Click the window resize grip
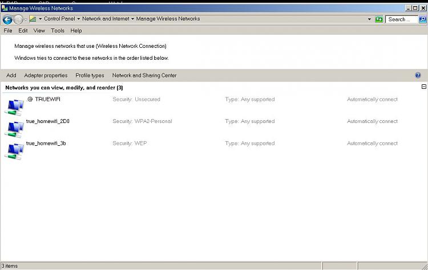428x270 pixels. 425,267
